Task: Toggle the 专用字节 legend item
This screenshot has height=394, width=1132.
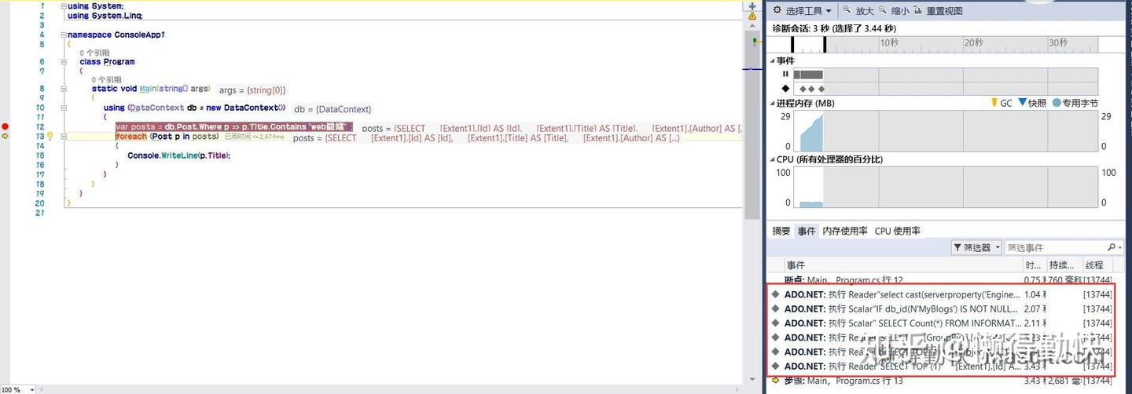Action: (1075, 103)
